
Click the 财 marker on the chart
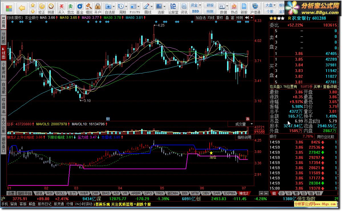pyautogui.click(x=108, y=119)
